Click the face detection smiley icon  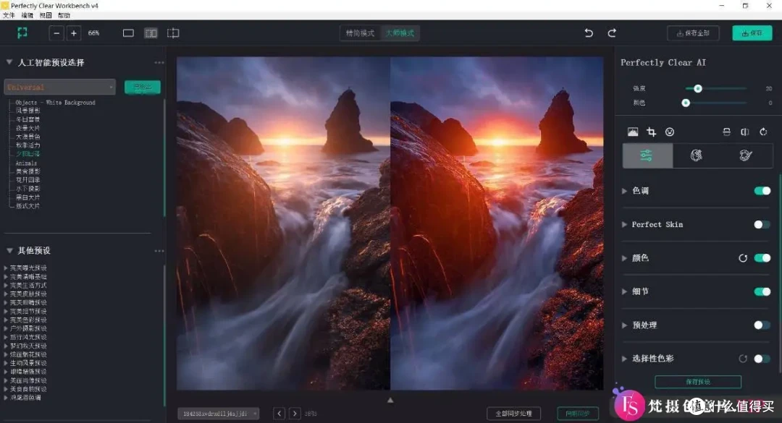(670, 132)
